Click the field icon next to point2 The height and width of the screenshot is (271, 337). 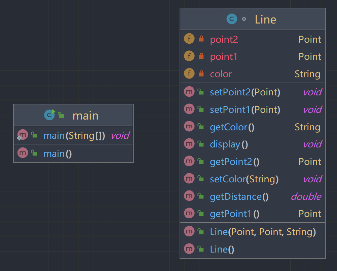[189, 39]
